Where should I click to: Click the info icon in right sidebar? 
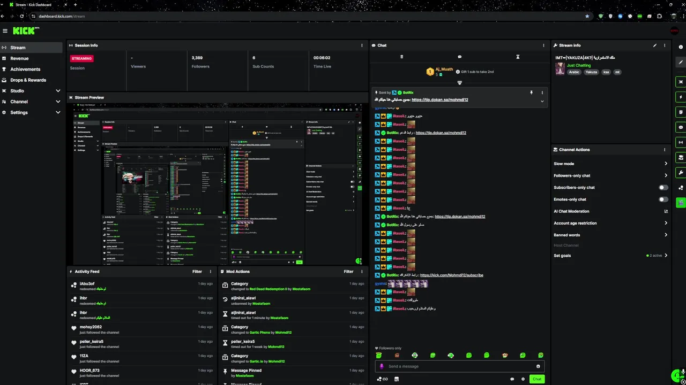[681, 47]
